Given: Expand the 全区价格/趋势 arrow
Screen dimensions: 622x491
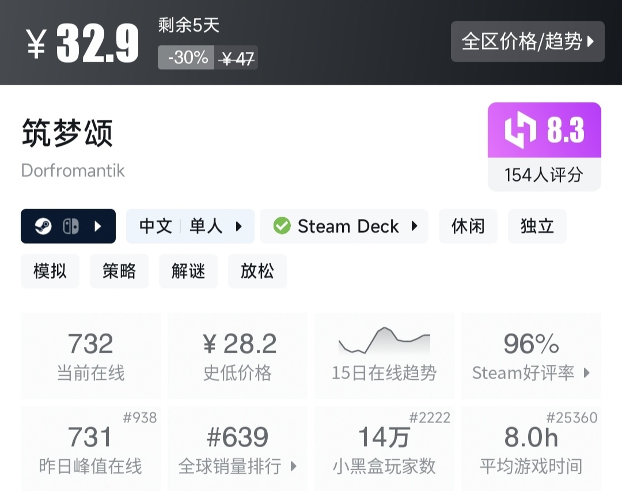Looking at the screenshot, I should pos(591,41).
